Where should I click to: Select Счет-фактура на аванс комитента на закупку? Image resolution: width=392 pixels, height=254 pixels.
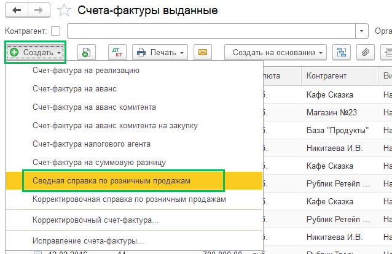click(134, 126)
